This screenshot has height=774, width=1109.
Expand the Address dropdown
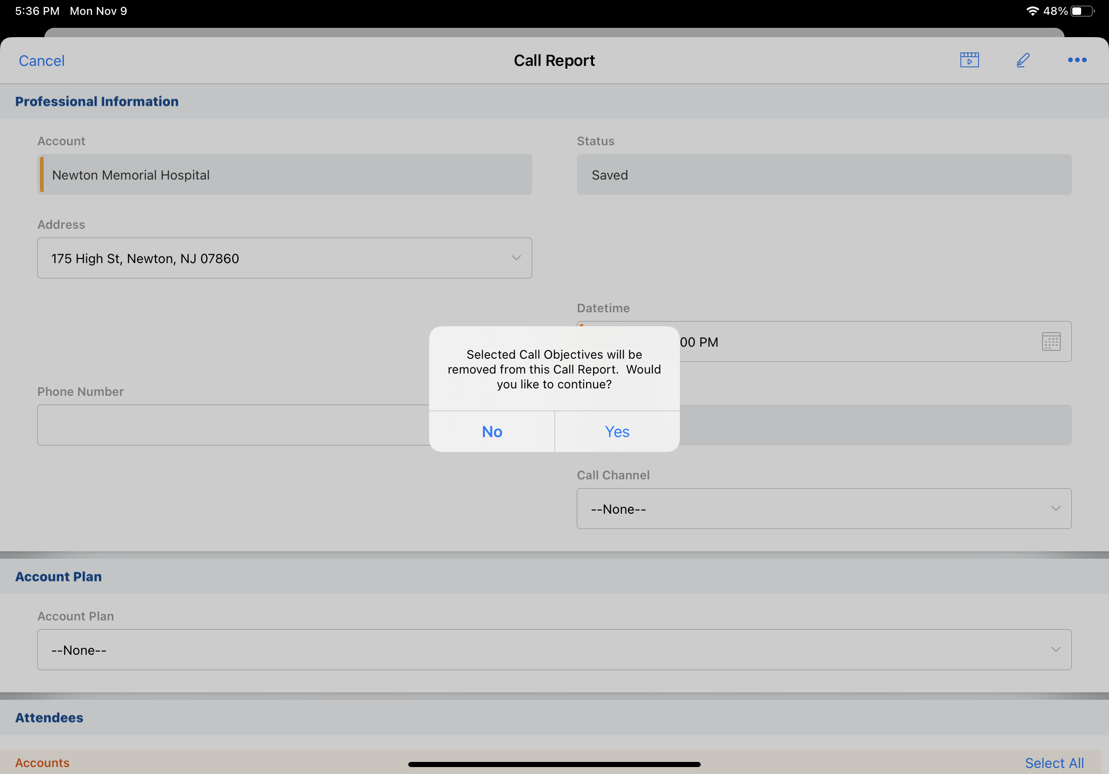click(x=285, y=258)
